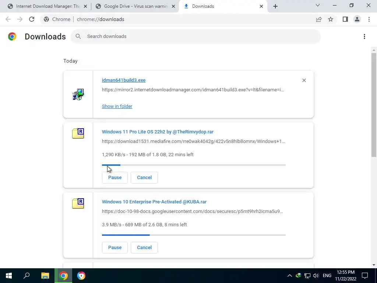Select the Downloads tab
Screen dimensions: 377x283
click(222, 6)
